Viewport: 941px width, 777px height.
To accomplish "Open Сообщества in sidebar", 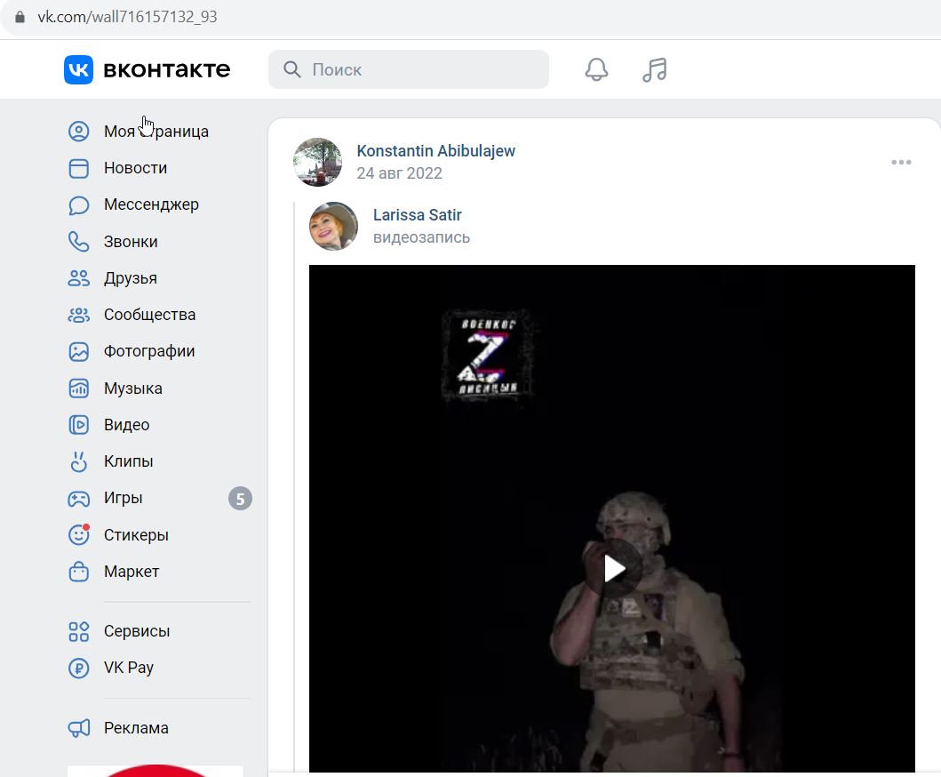I will coord(149,315).
